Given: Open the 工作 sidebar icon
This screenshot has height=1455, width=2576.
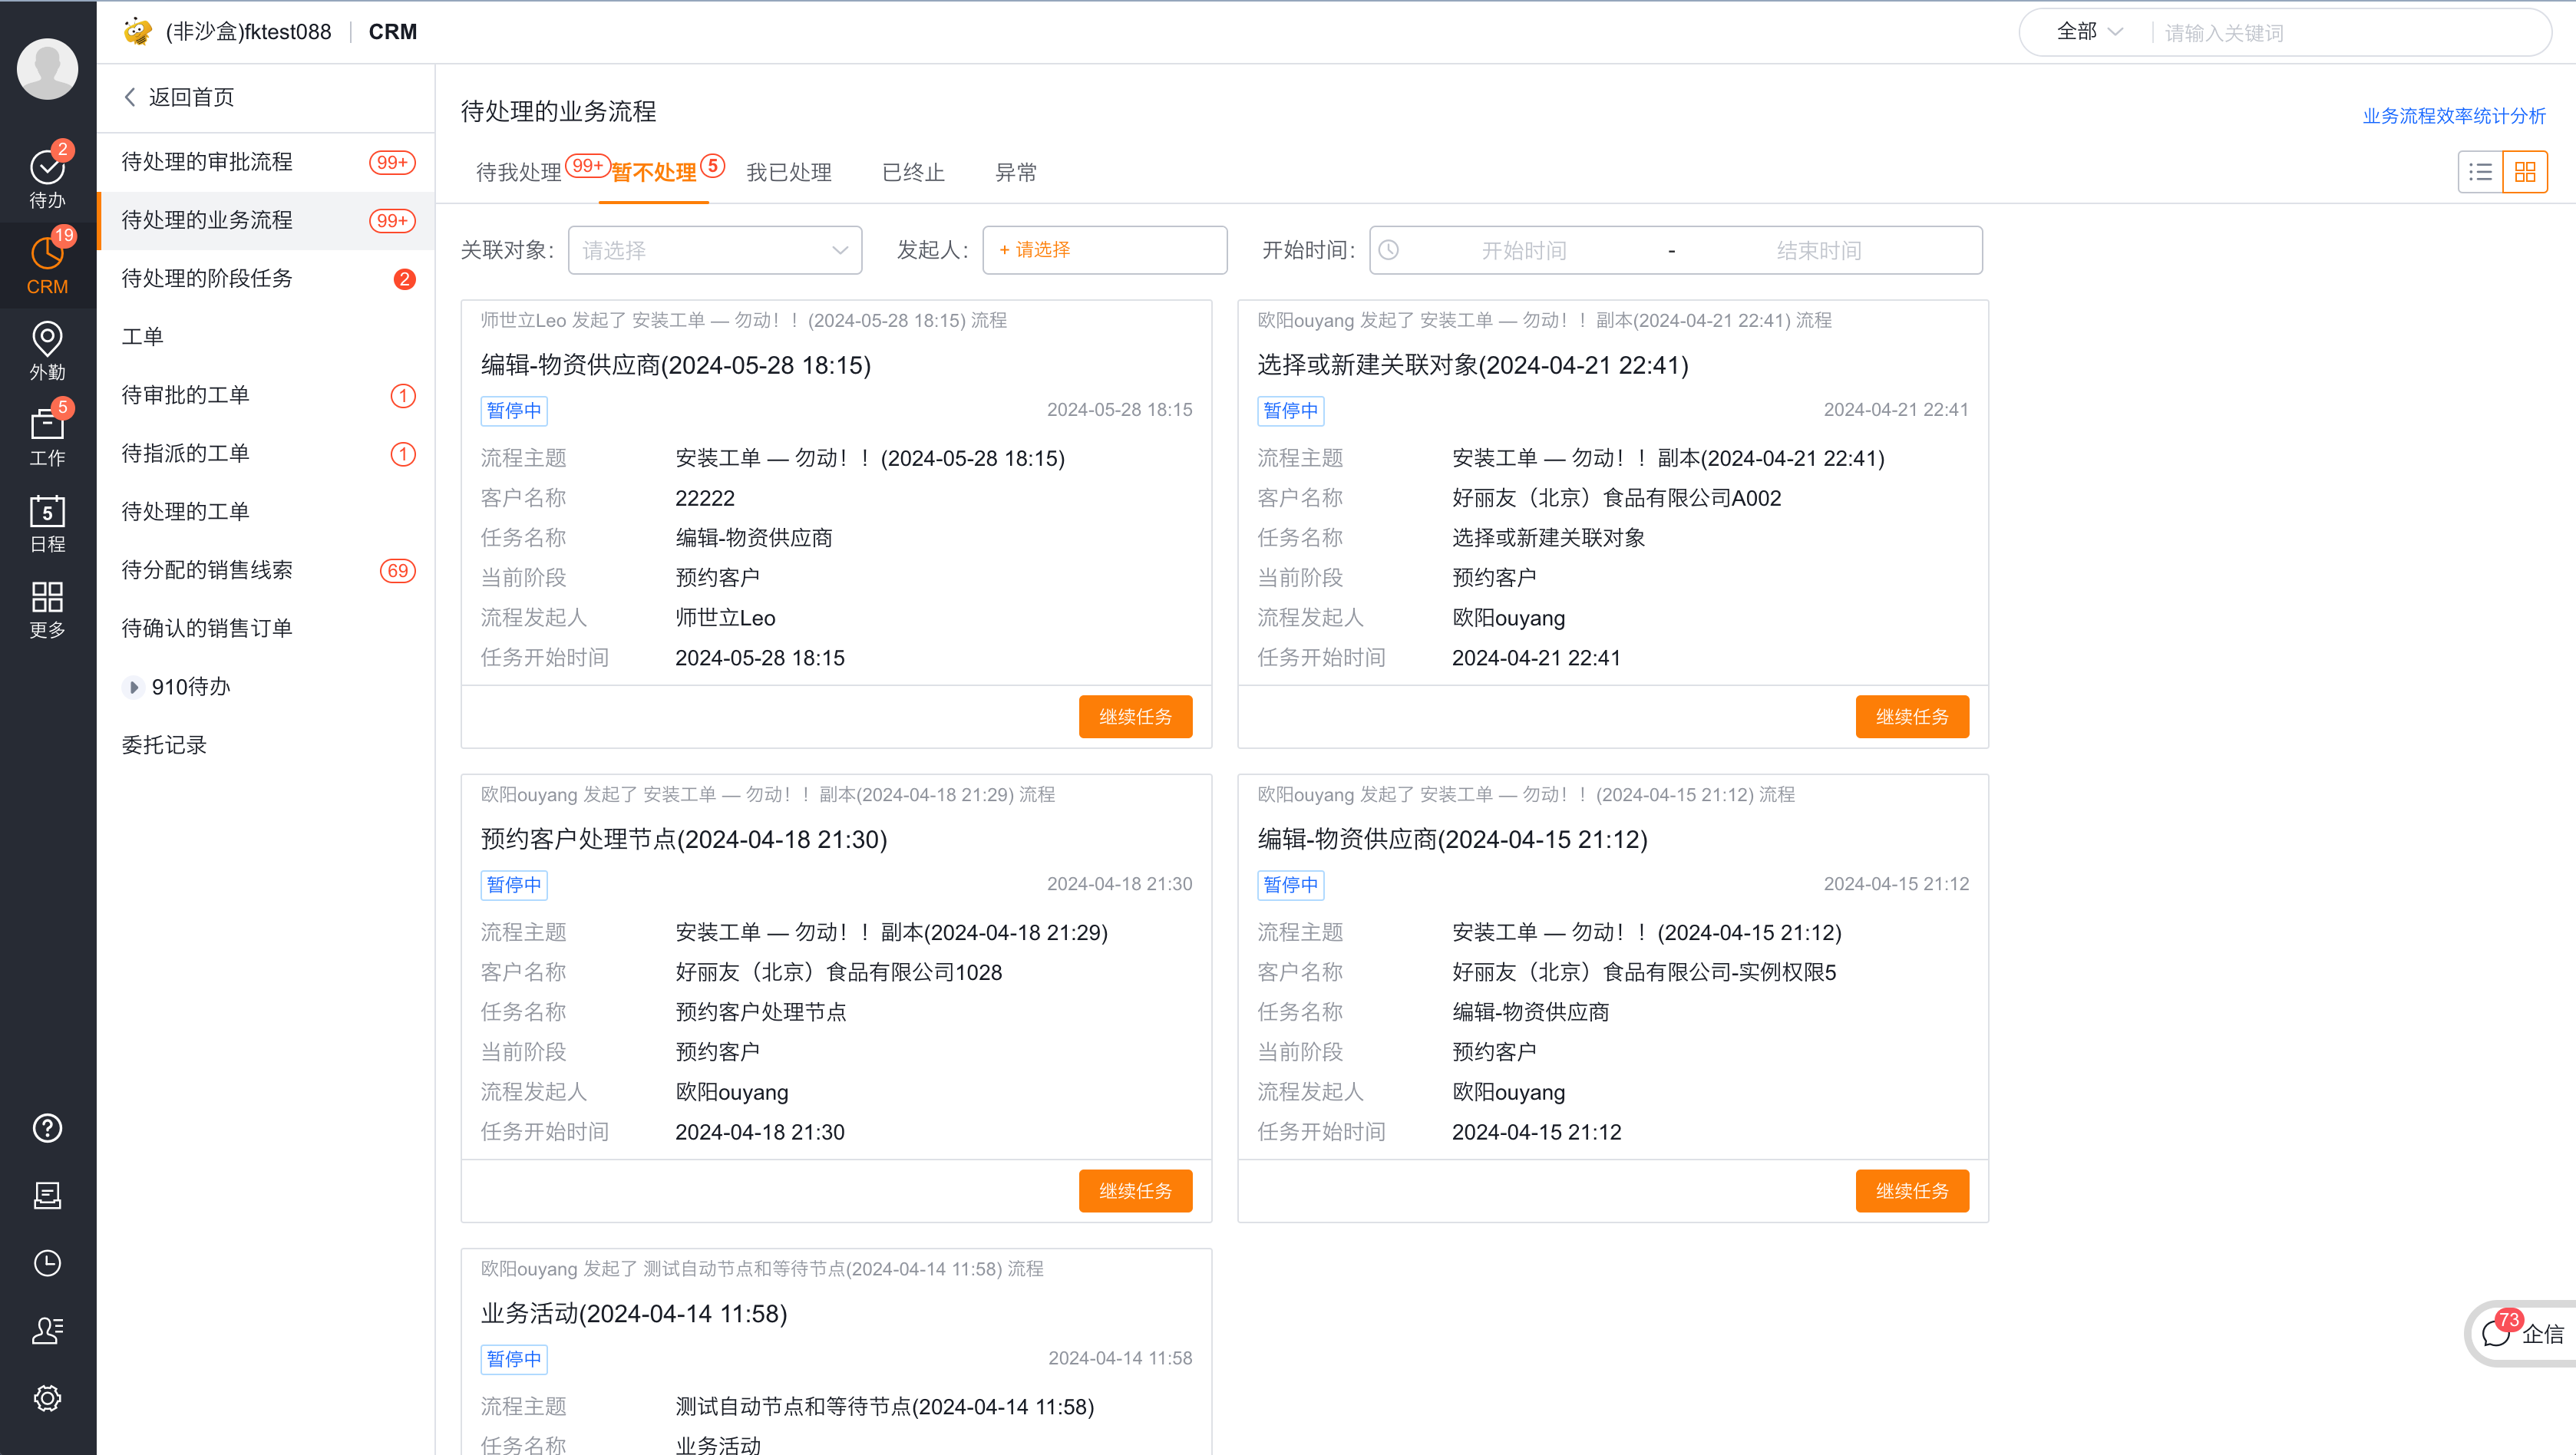Looking at the screenshot, I should point(47,437).
